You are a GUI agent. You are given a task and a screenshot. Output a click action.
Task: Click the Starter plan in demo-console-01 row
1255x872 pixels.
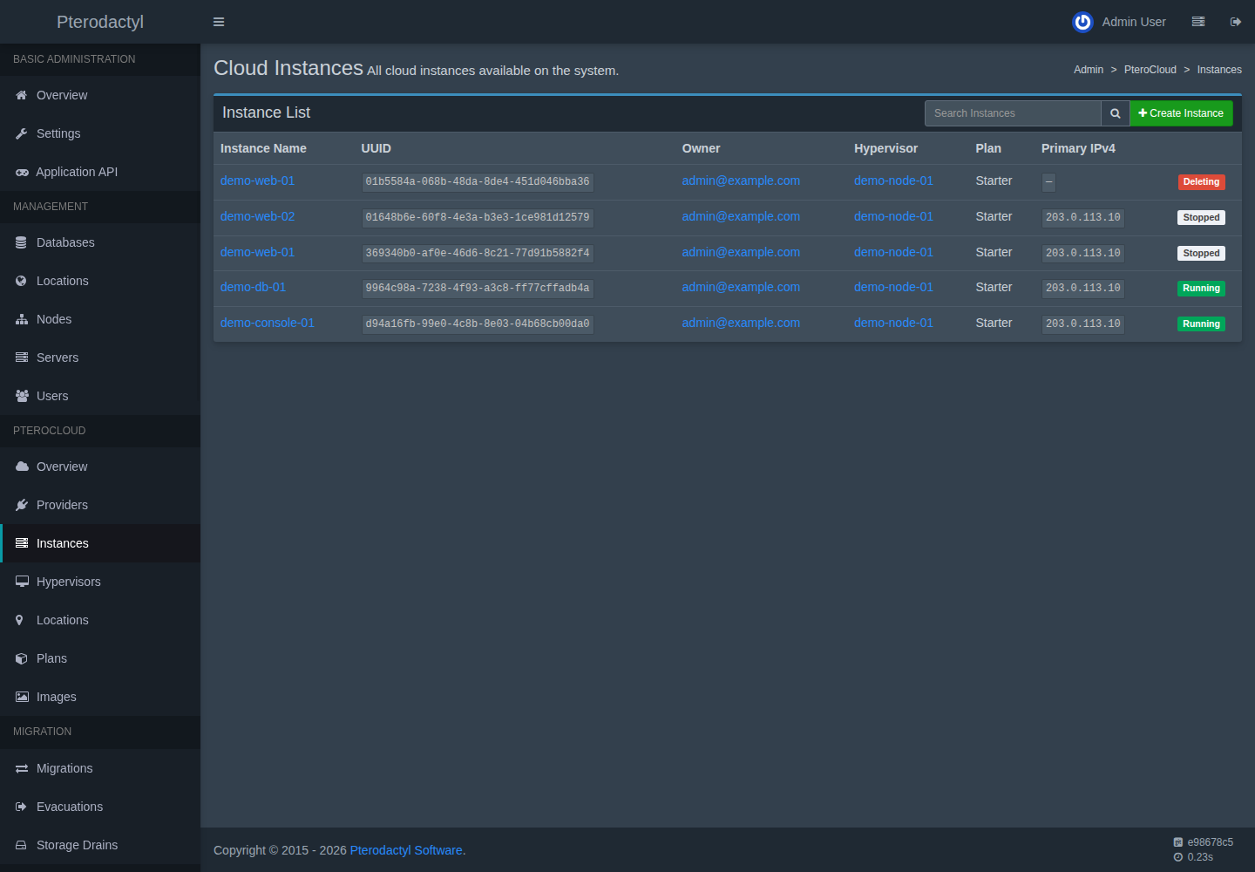[x=994, y=323]
